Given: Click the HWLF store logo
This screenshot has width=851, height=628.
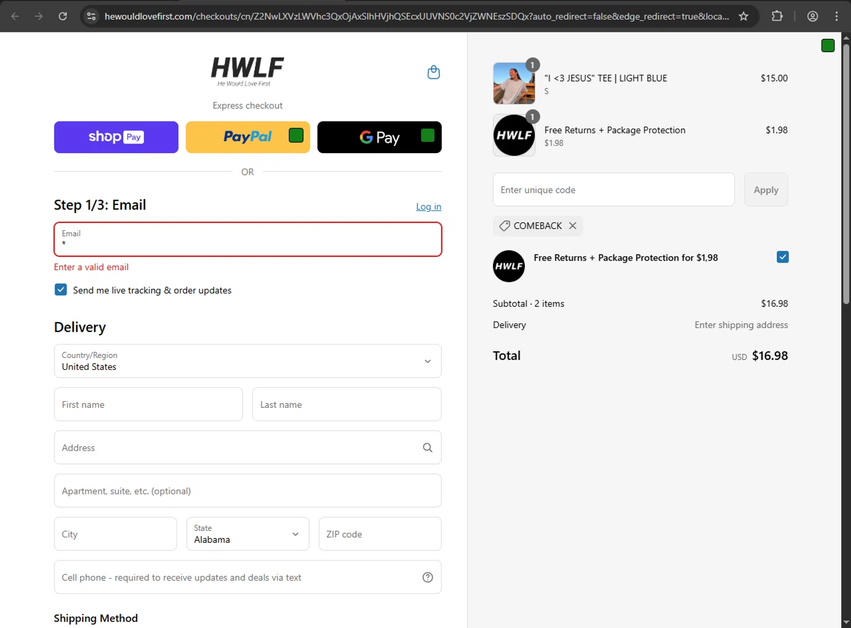Looking at the screenshot, I should pyautogui.click(x=247, y=71).
